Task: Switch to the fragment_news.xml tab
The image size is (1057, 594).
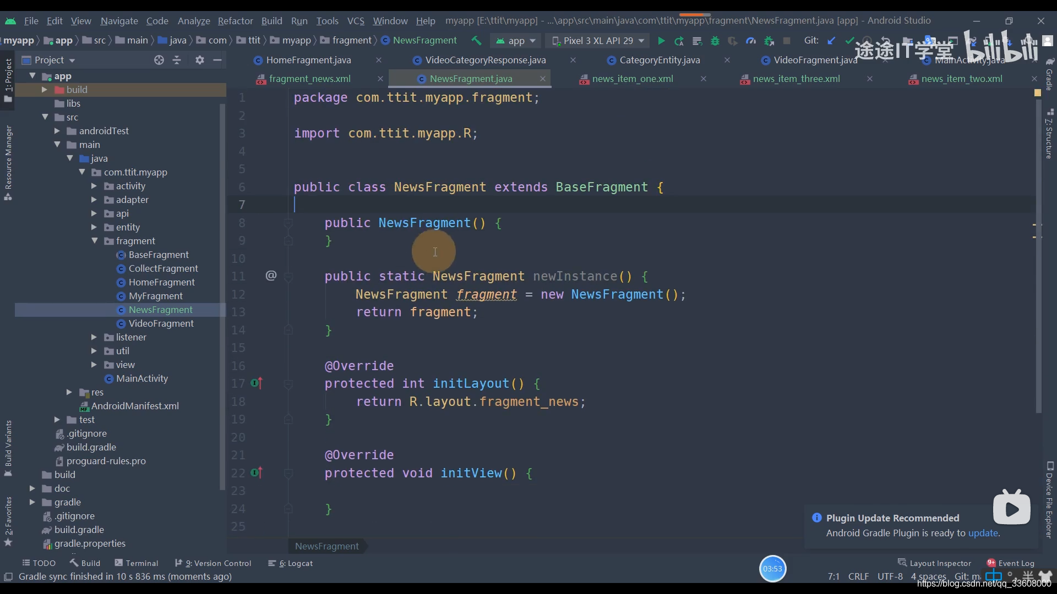Action: point(310,79)
